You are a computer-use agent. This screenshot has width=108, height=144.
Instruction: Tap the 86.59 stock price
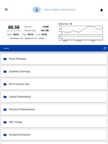(14, 27)
